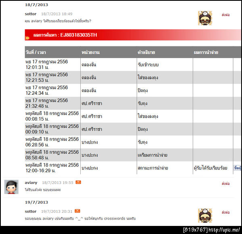Click the 00:08:15 น. date cell
Image resolution: width=242 pixels, height=234 pixels.
tap(52, 116)
